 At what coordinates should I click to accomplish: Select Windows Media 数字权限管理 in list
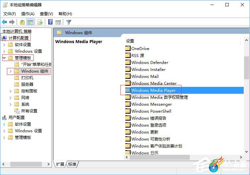[160, 97]
